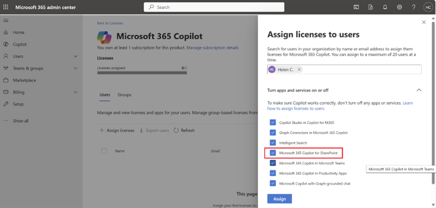Collapse Turn apps and services section
This screenshot has height=208, width=436.
pyautogui.click(x=419, y=90)
